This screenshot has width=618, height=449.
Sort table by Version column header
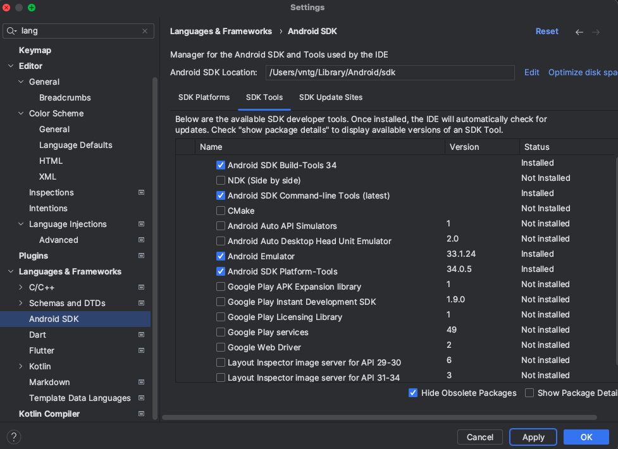pos(482,147)
